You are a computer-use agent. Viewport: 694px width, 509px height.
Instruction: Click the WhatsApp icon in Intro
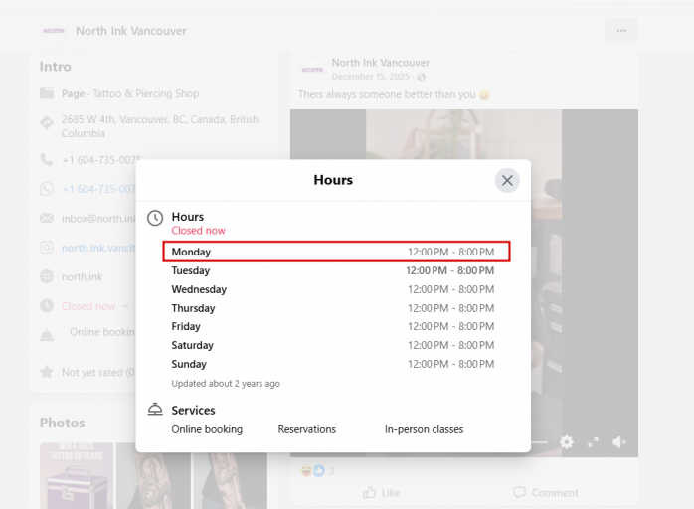(47, 189)
